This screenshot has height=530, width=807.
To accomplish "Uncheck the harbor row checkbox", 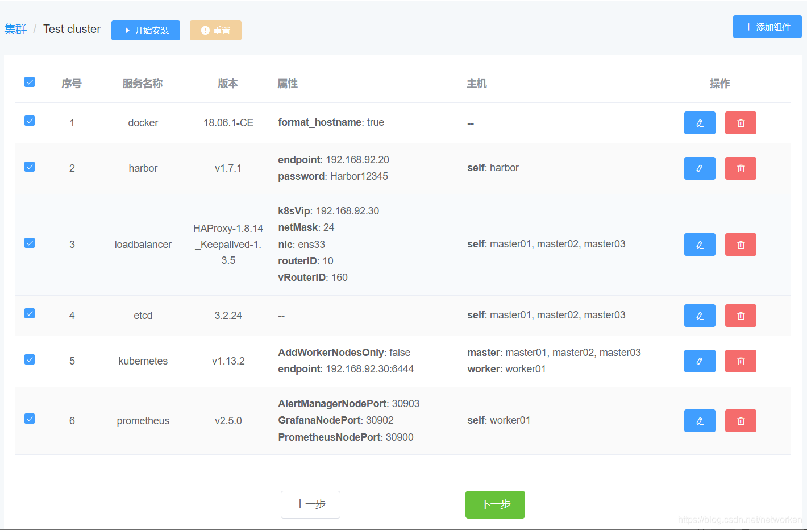I will [x=30, y=167].
